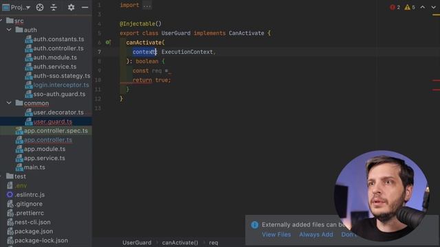Image resolution: width=440 pixels, height=247 pixels.
Task: Click the auth folder icon
Action: tap(19, 30)
